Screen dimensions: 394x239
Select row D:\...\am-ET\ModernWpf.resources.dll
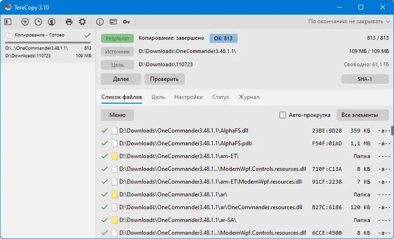pyautogui.click(x=246, y=182)
